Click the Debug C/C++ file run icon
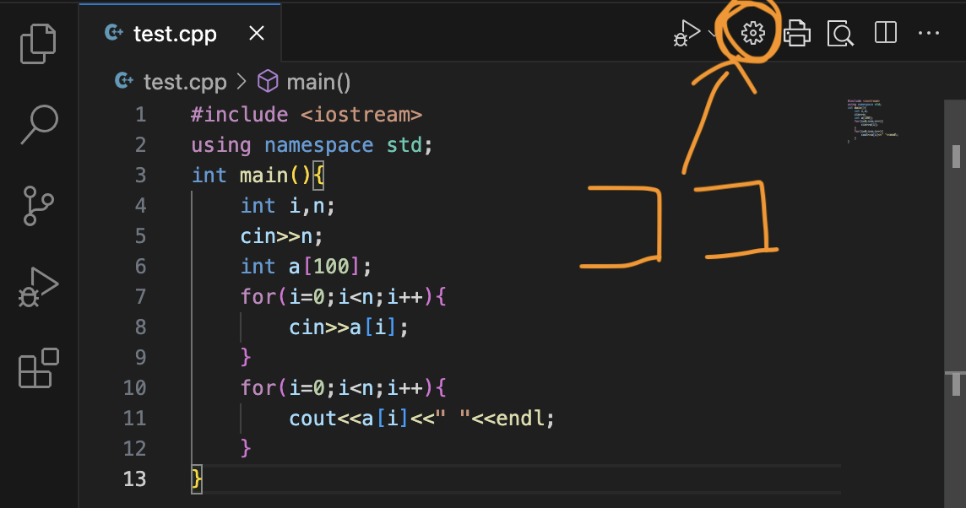The height and width of the screenshot is (508, 966). [686, 34]
